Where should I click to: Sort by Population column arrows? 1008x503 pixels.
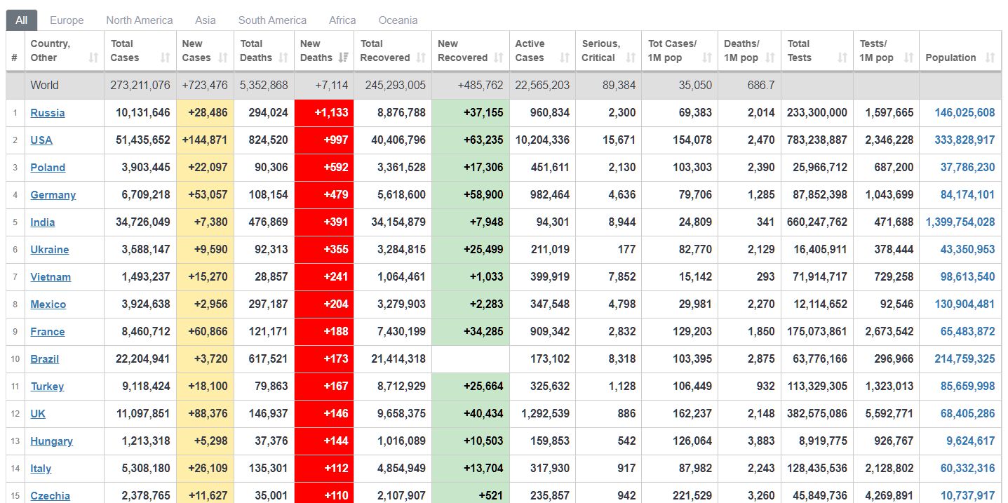pyautogui.click(x=990, y=58)
